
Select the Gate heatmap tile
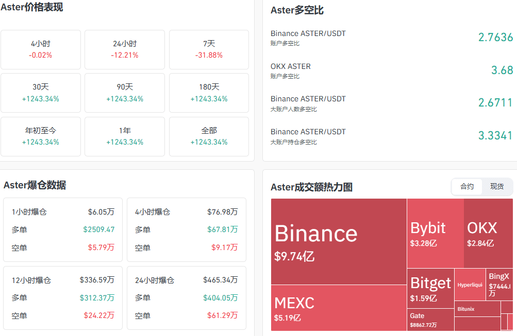point(430,320)
